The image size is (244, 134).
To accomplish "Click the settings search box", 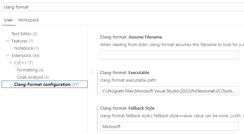I will [122, 7].
